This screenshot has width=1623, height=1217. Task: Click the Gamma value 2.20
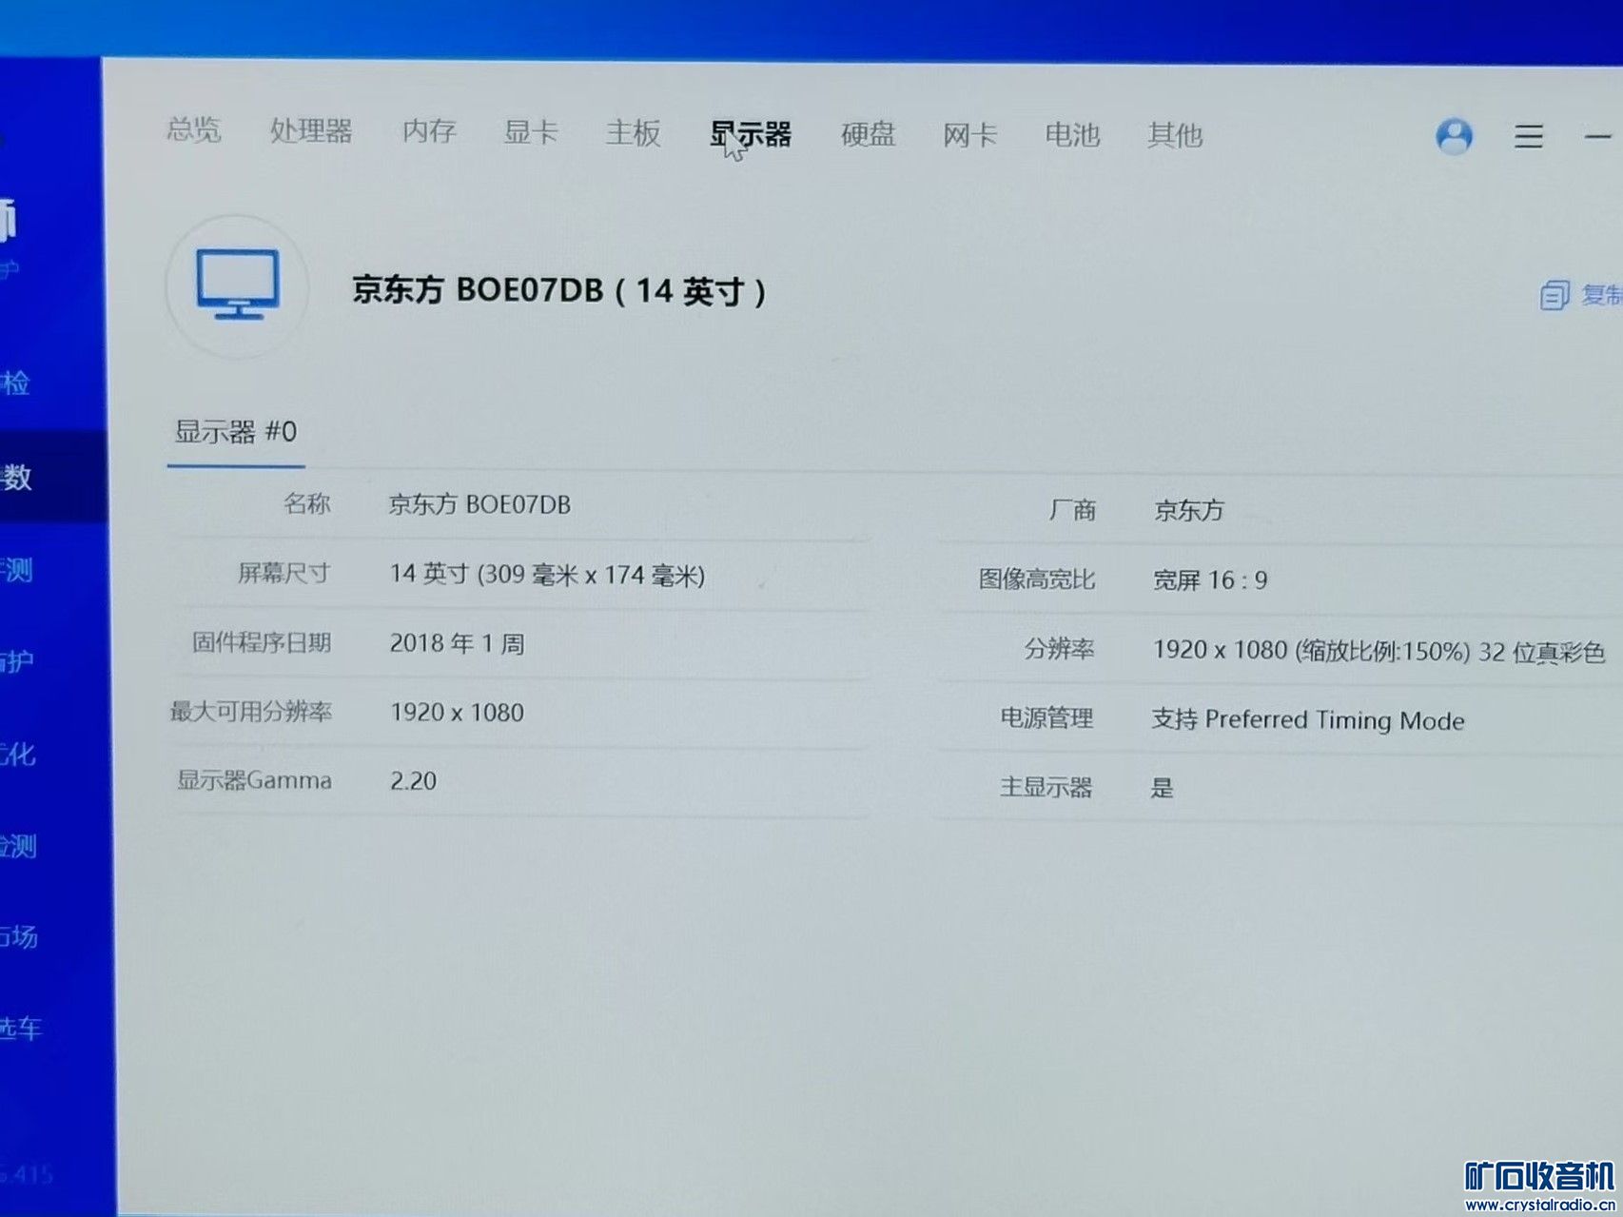pyautogui.click(x=413, y=781)
